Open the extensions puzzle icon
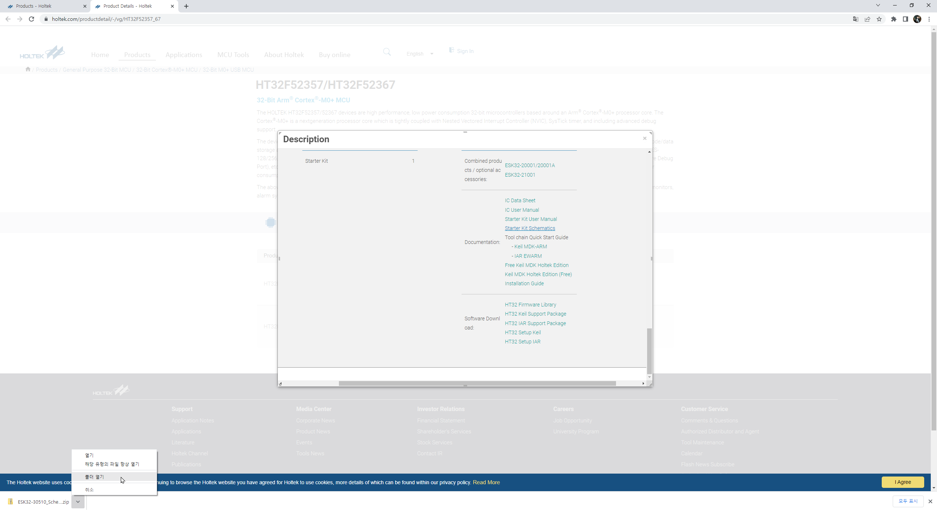This screenshot has width=937, height=512. [893, 19]
